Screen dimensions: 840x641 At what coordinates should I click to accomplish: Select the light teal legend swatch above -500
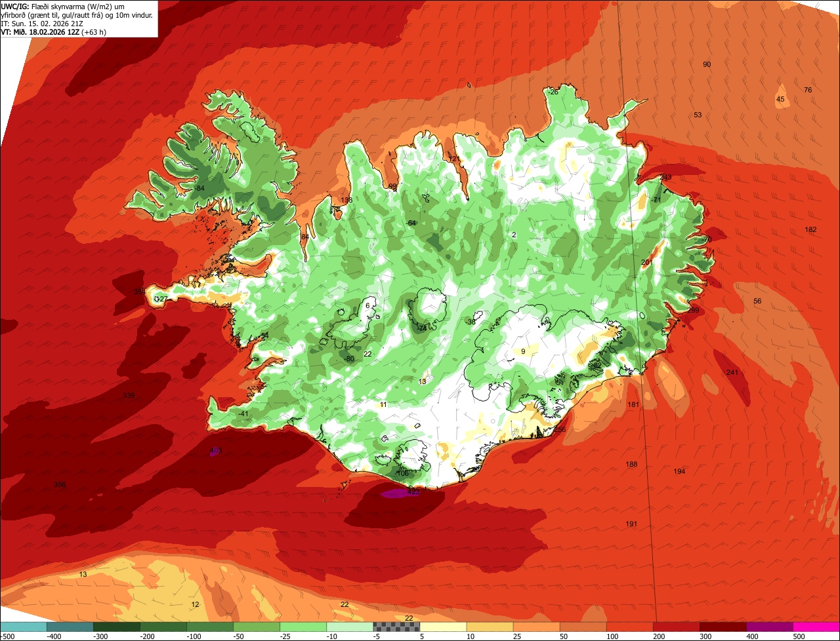23,627
